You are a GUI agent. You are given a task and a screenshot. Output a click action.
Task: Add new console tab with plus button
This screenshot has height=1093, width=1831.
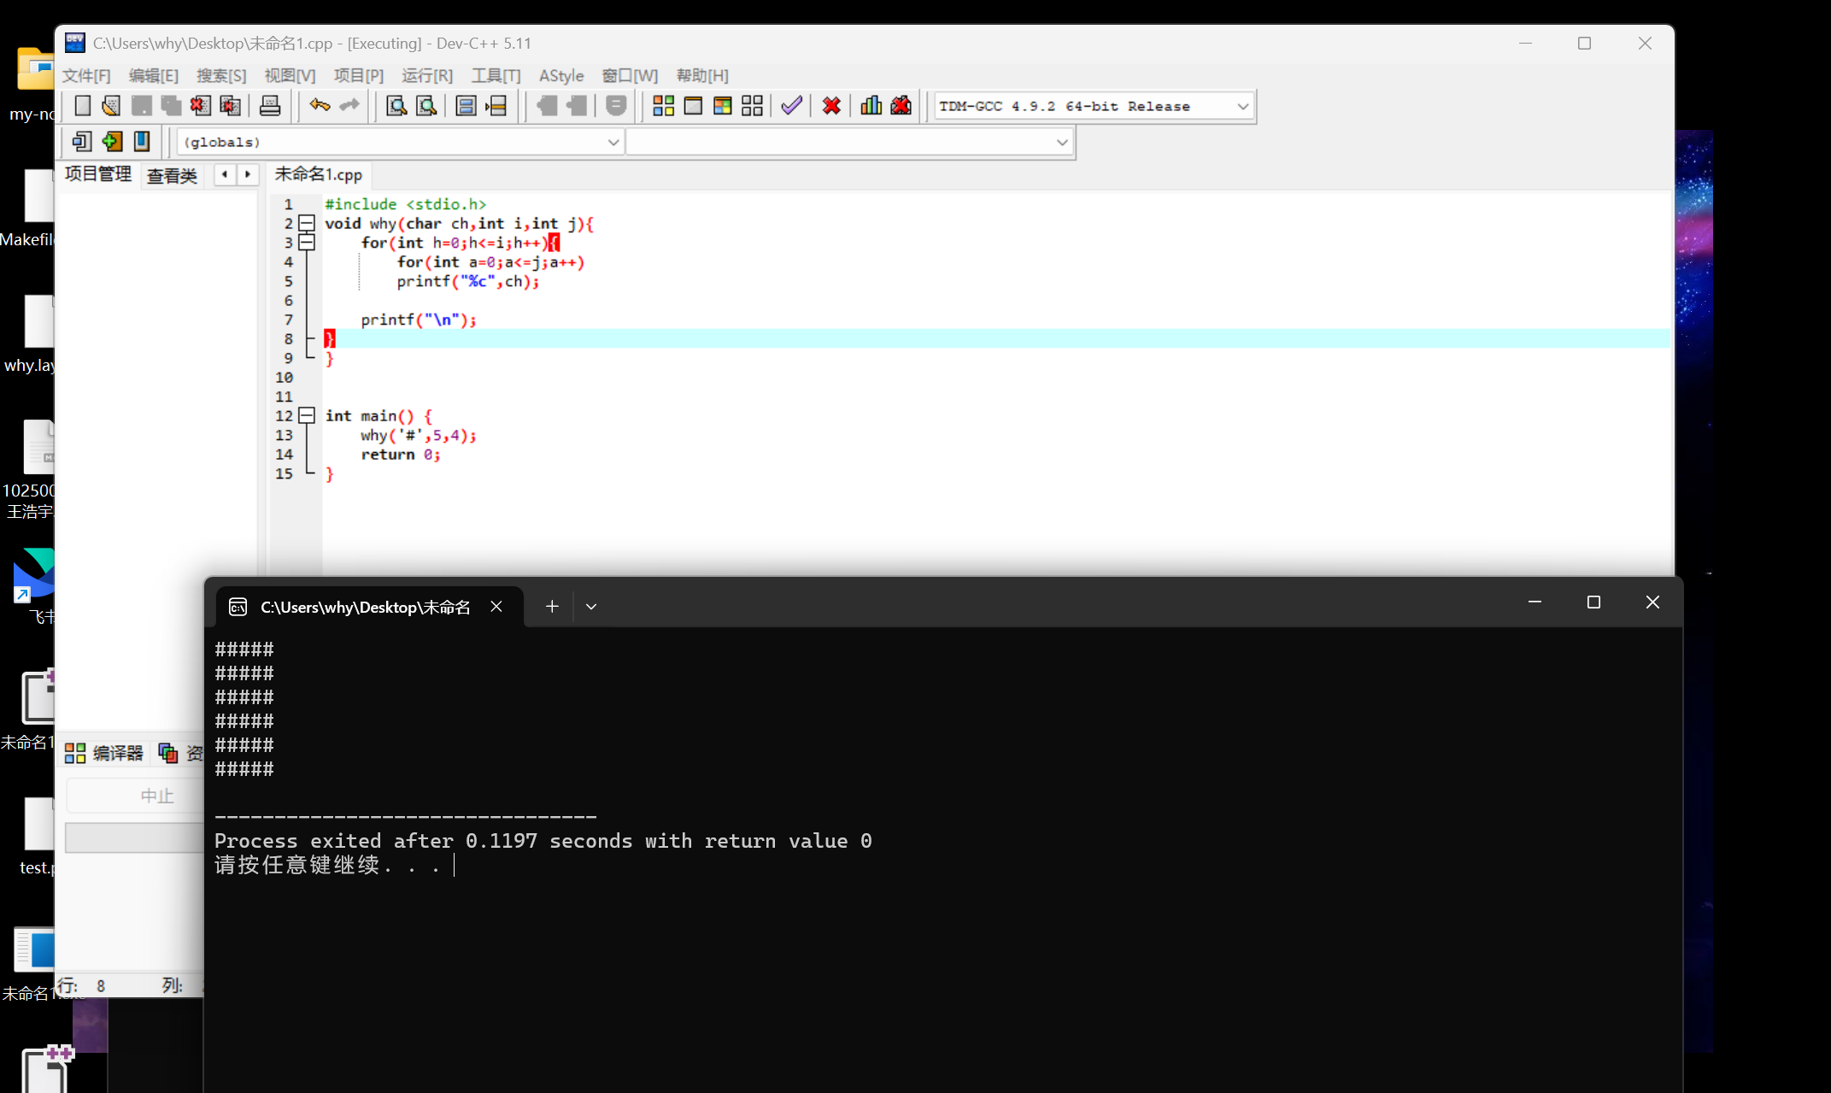(552, 607)
